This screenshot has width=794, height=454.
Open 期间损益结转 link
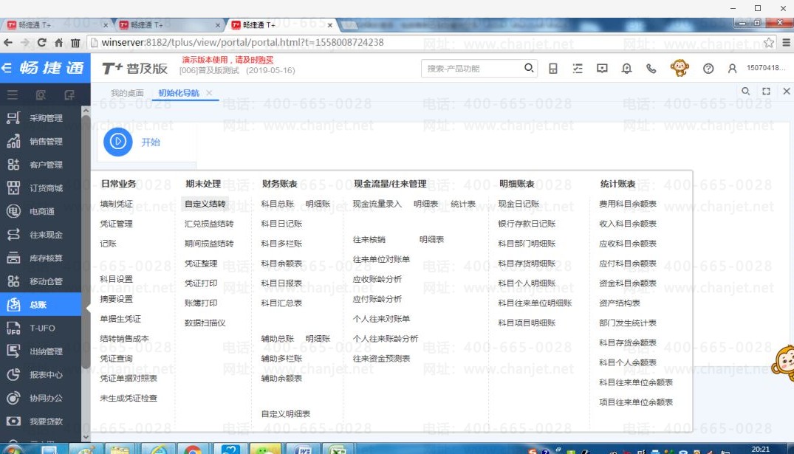[x=209, y=244]
